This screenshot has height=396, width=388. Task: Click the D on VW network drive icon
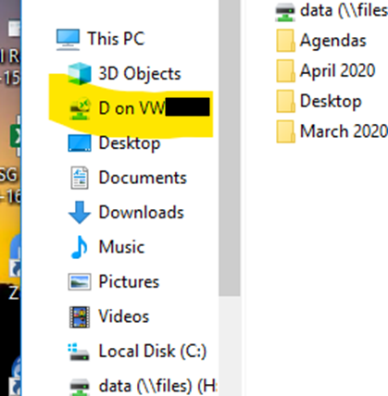80,108
